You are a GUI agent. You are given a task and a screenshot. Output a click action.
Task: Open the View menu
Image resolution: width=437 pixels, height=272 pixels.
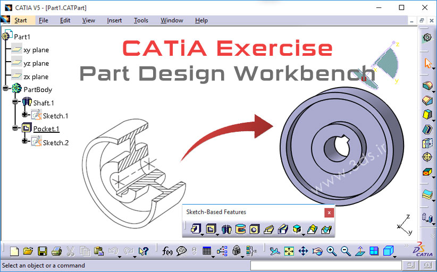pyautogui.click(x=89, y=20)
